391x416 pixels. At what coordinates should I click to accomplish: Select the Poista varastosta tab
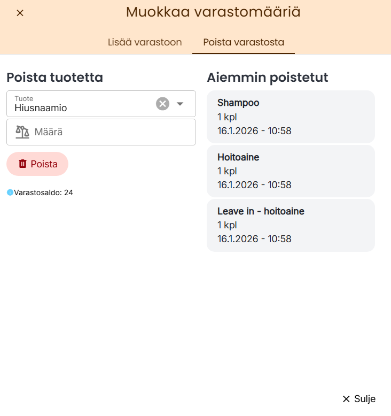click(x=244, y=42)
